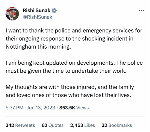Open the list of 342 Retweets

coord(20,125)
